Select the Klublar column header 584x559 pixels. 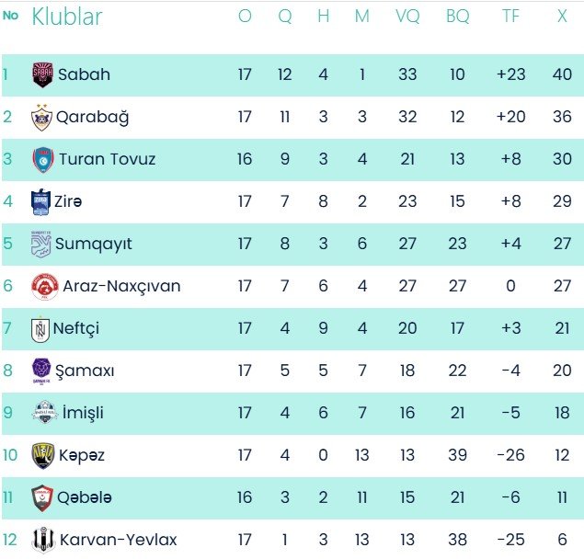tap(67, 17)
